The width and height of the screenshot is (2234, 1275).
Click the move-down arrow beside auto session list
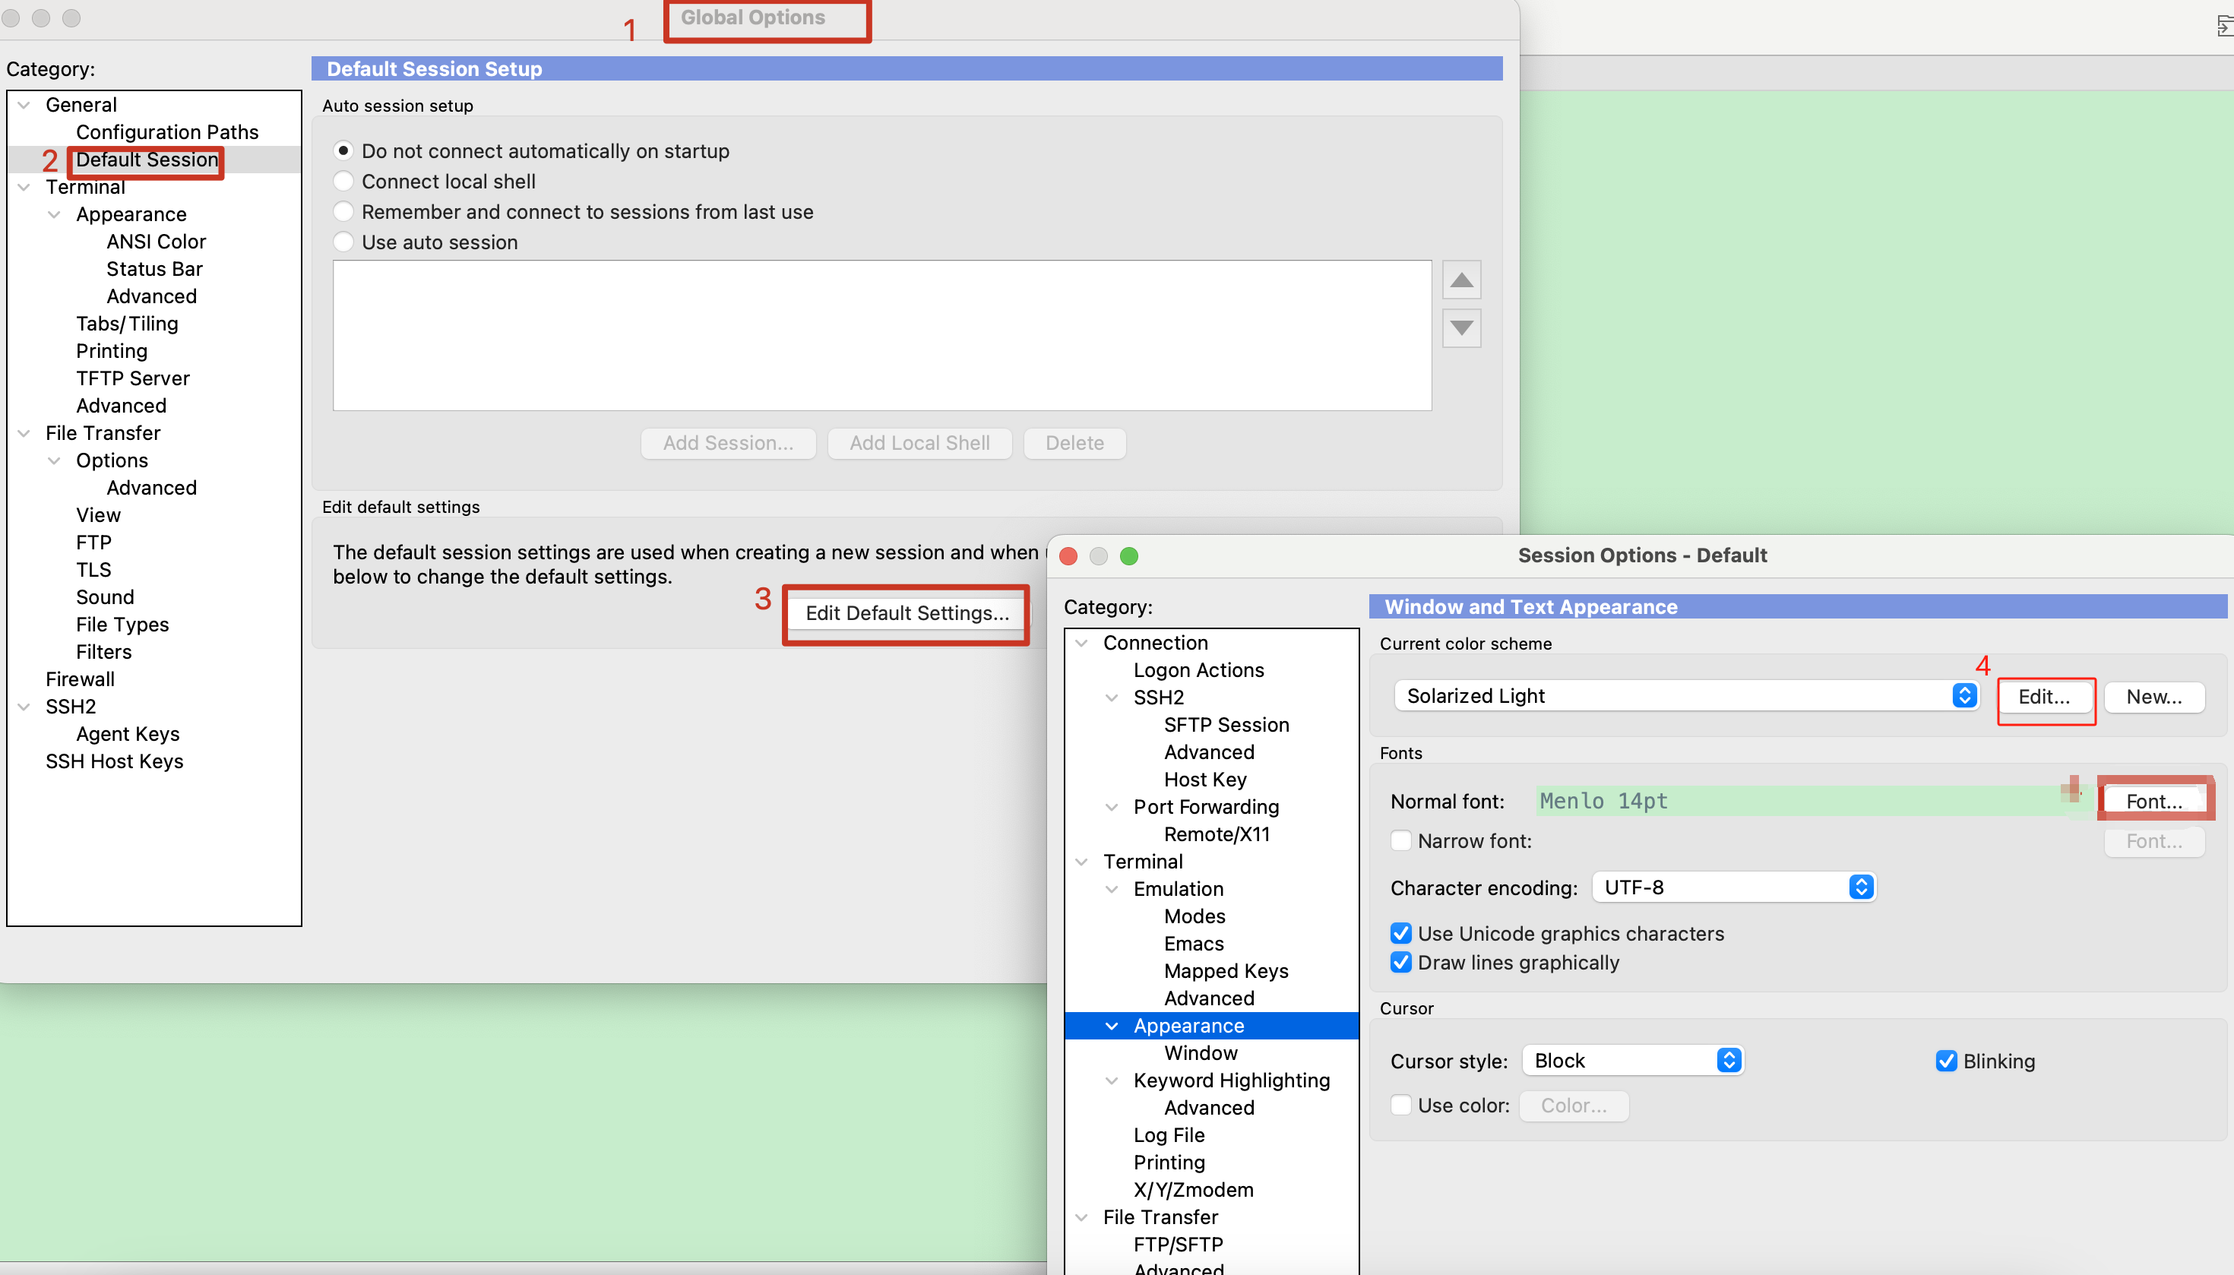1460,328
